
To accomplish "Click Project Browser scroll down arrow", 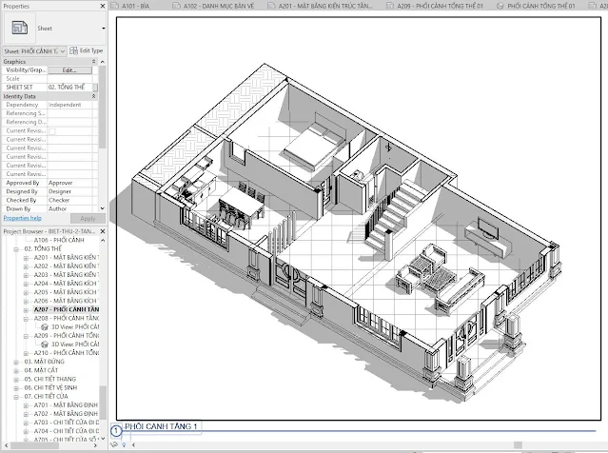I will [103, 439].
